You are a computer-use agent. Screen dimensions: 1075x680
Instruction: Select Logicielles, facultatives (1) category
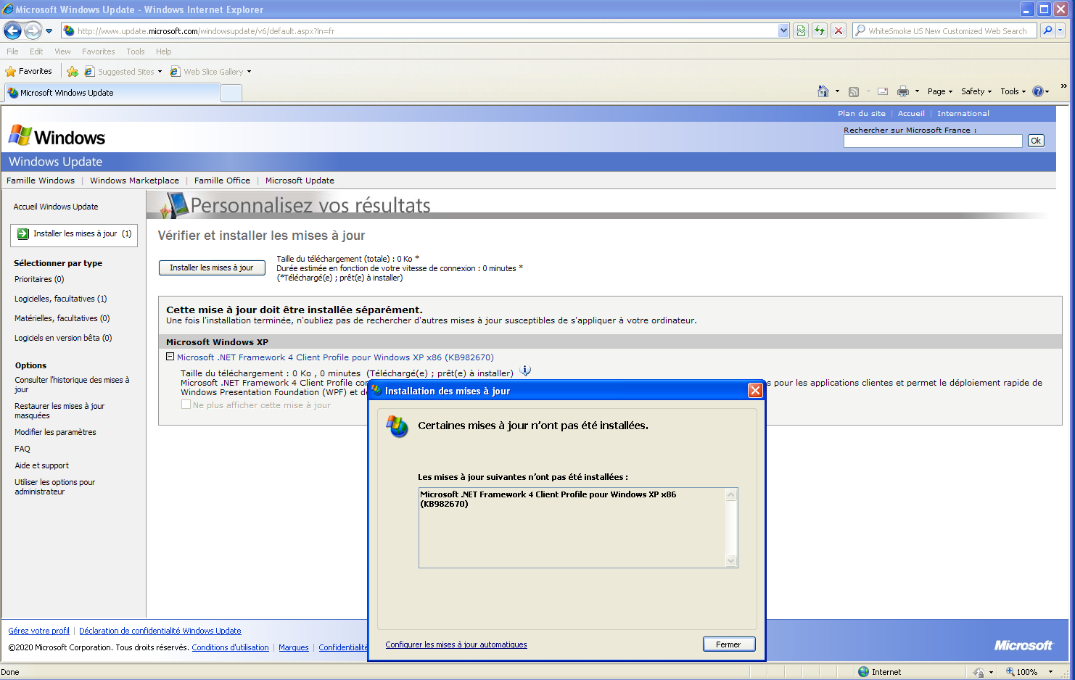61,299
